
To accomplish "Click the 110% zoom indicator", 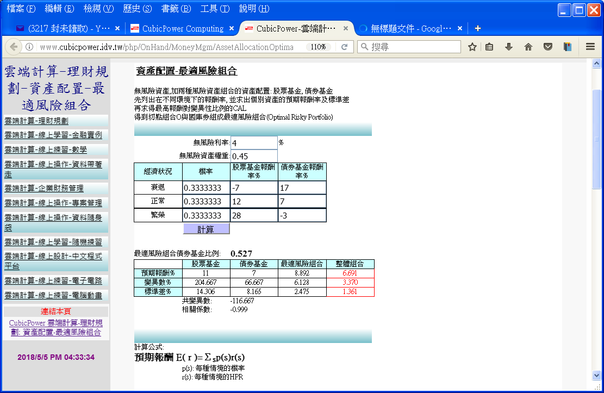I will (318, 47).
